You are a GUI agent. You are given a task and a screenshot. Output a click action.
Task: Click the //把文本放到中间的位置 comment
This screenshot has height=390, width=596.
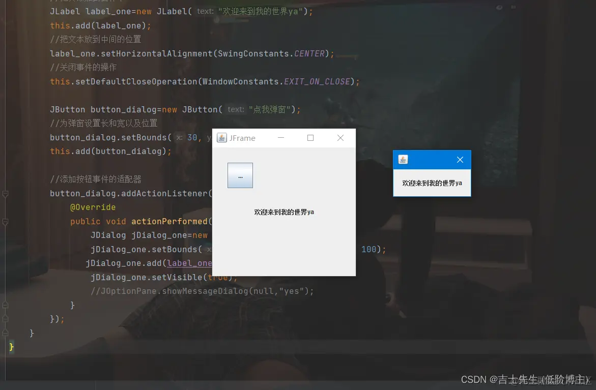coord(95,39)
